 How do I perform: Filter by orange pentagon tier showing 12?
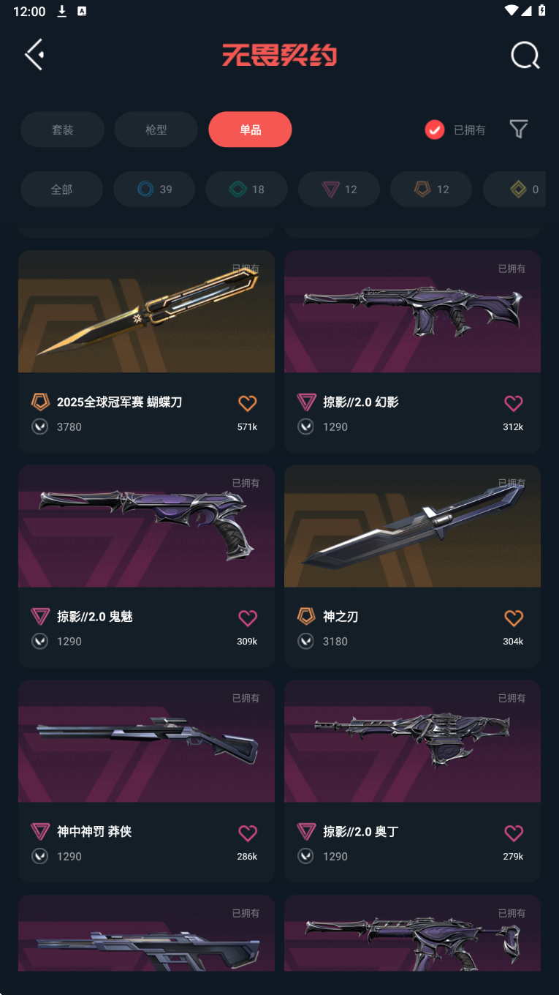(x=431, y=189)
